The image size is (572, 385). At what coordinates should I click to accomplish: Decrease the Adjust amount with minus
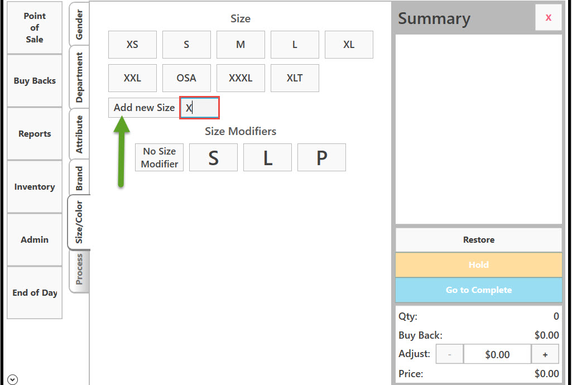coord(449,354)
